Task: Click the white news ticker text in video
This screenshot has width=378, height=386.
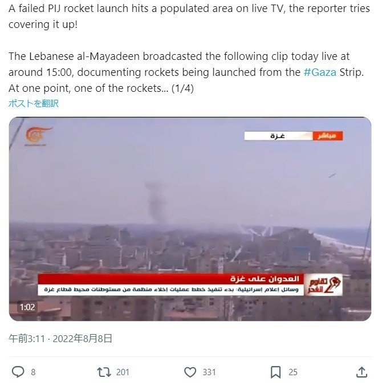Action: click(171, 290)
